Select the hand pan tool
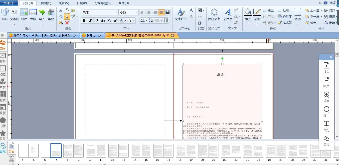339x165 pixels. click(x=67, y=10)
